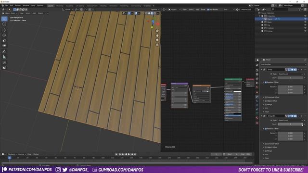Select the Scale tool
The height and width of the screenshot is (173, 308).
[x=4, y=40]
